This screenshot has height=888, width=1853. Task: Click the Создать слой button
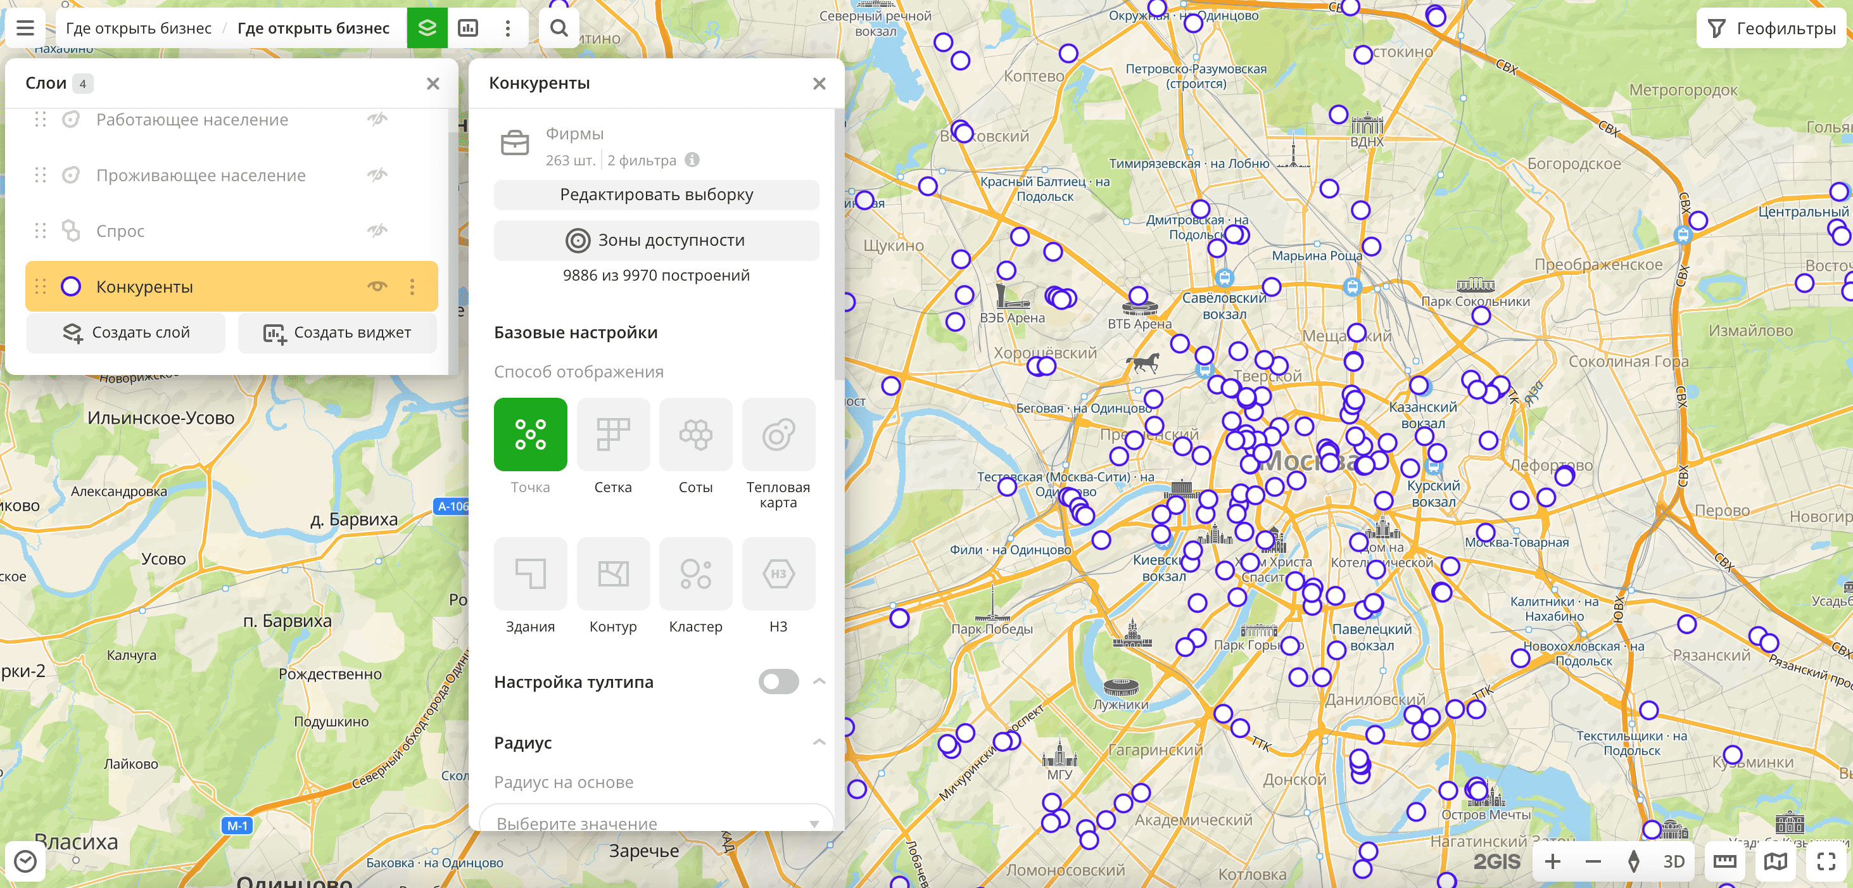click(x=126, y=333)
